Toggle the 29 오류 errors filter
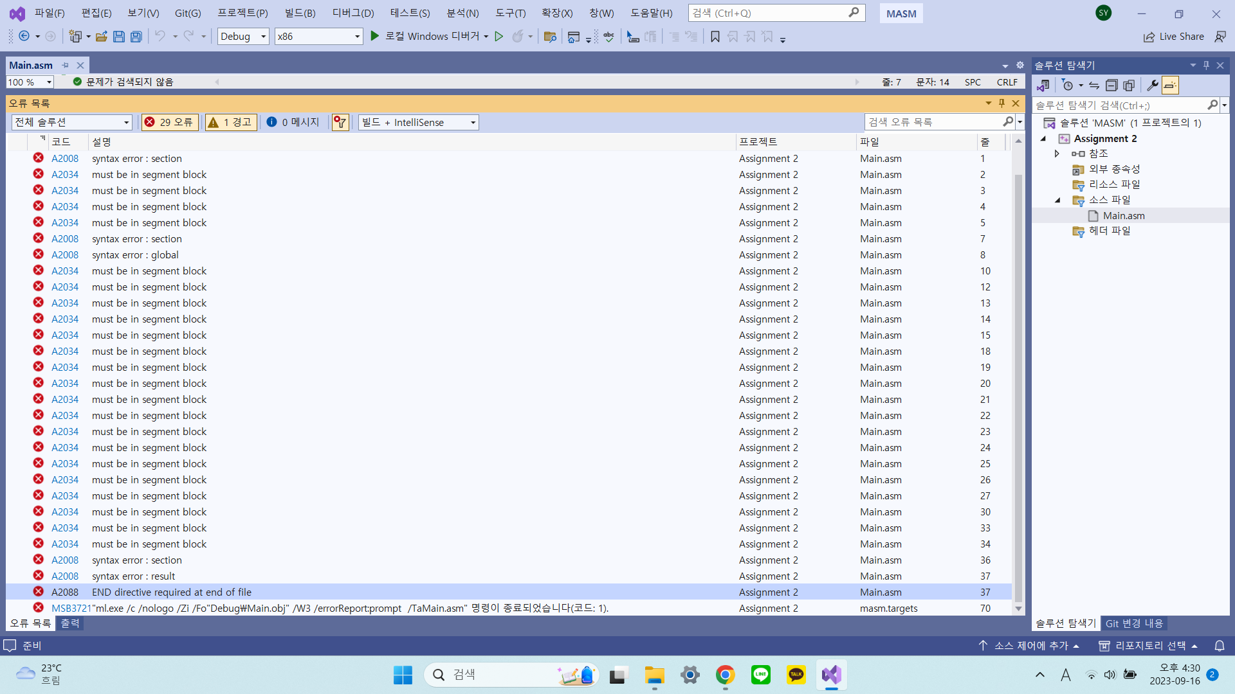The image size is (1235, 694). click(169, 121)
